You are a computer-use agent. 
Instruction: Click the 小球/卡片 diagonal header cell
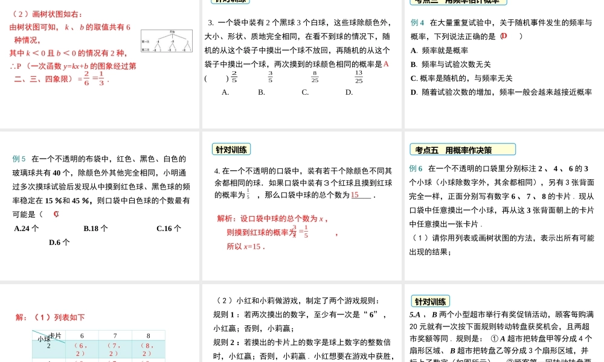(49, 336)
